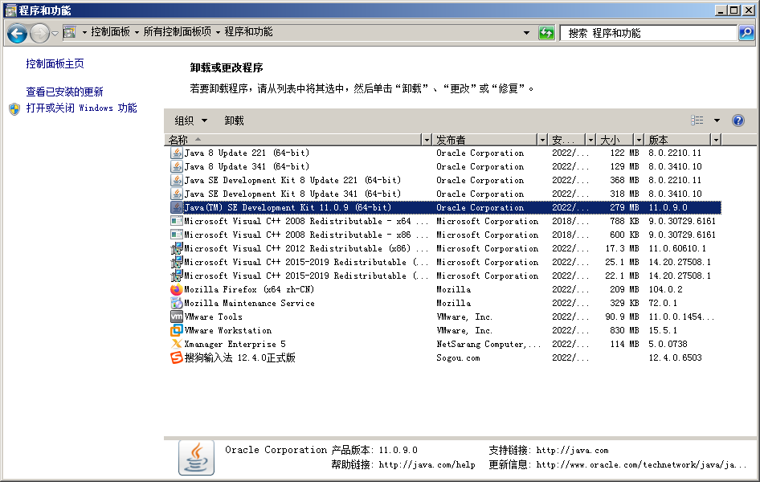
Task: Click the VMware Tools icon
Action: tap(177, 317)
